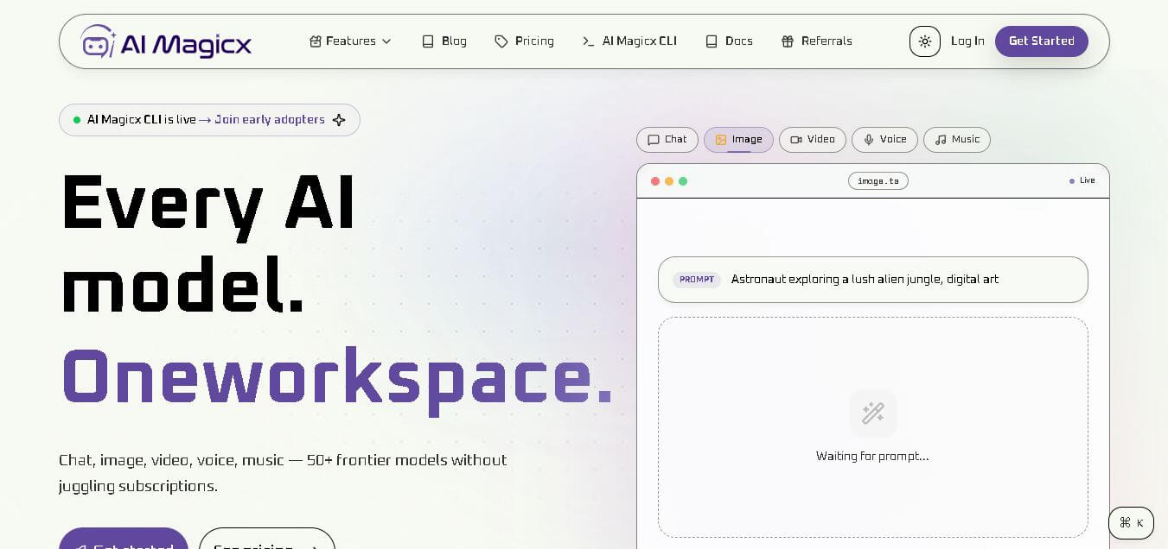Click the Image picture icon
The height and width of the screenshot is (549, 1168).
[721, 140]
